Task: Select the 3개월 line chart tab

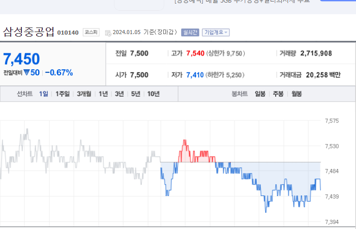Action: tap(84, 94)
